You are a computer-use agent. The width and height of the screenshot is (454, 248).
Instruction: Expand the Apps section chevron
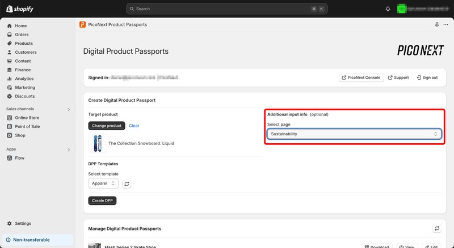[69, 149]
